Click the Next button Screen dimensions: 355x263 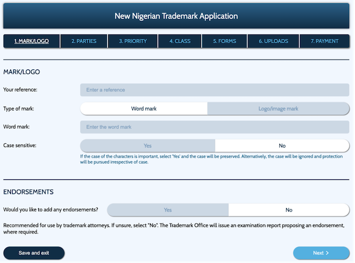(321, 253)
